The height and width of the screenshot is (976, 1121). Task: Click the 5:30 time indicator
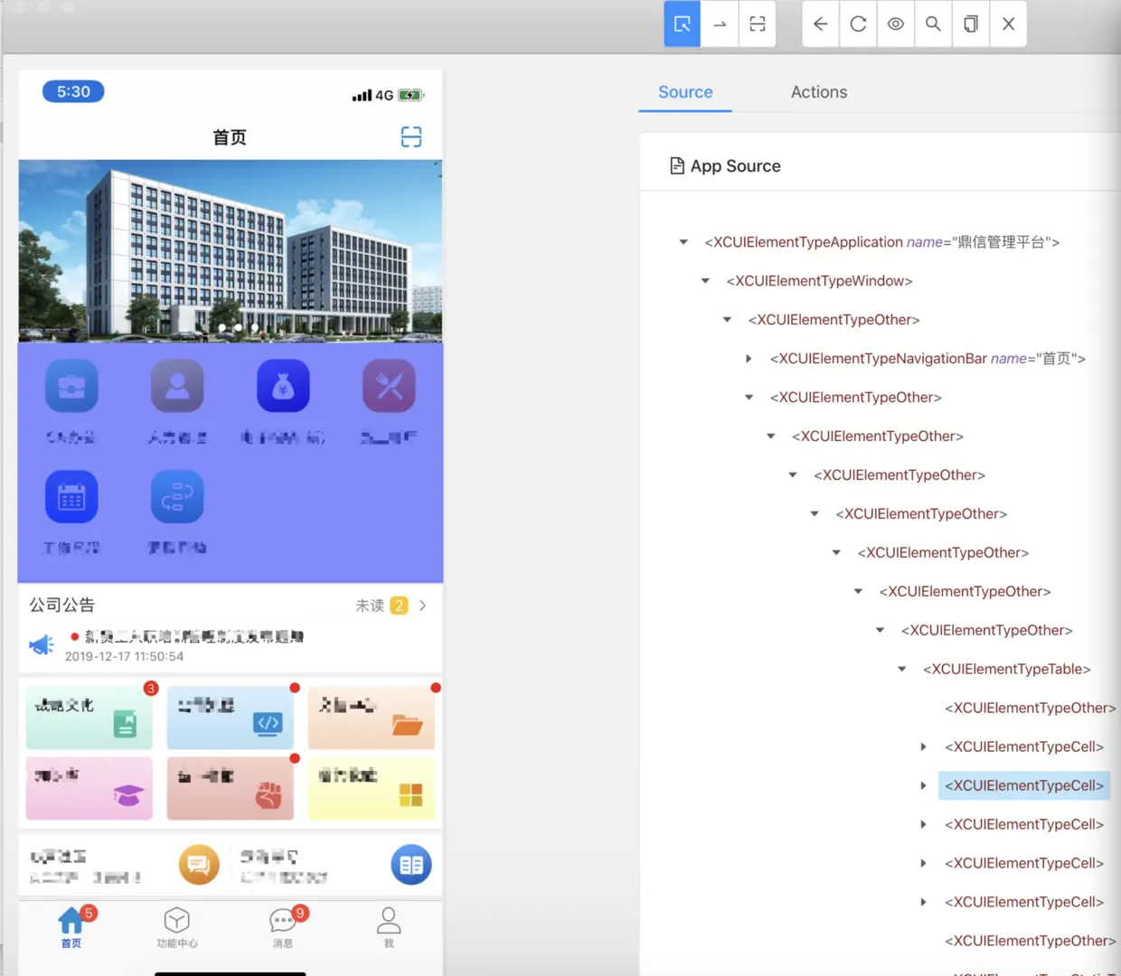point(73,91)
